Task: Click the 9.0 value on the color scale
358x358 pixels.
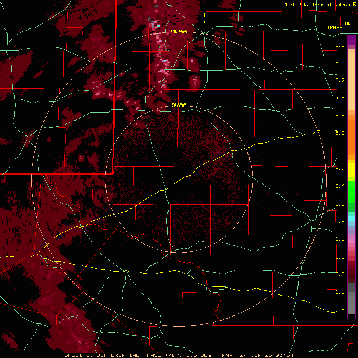Action: 340,62
